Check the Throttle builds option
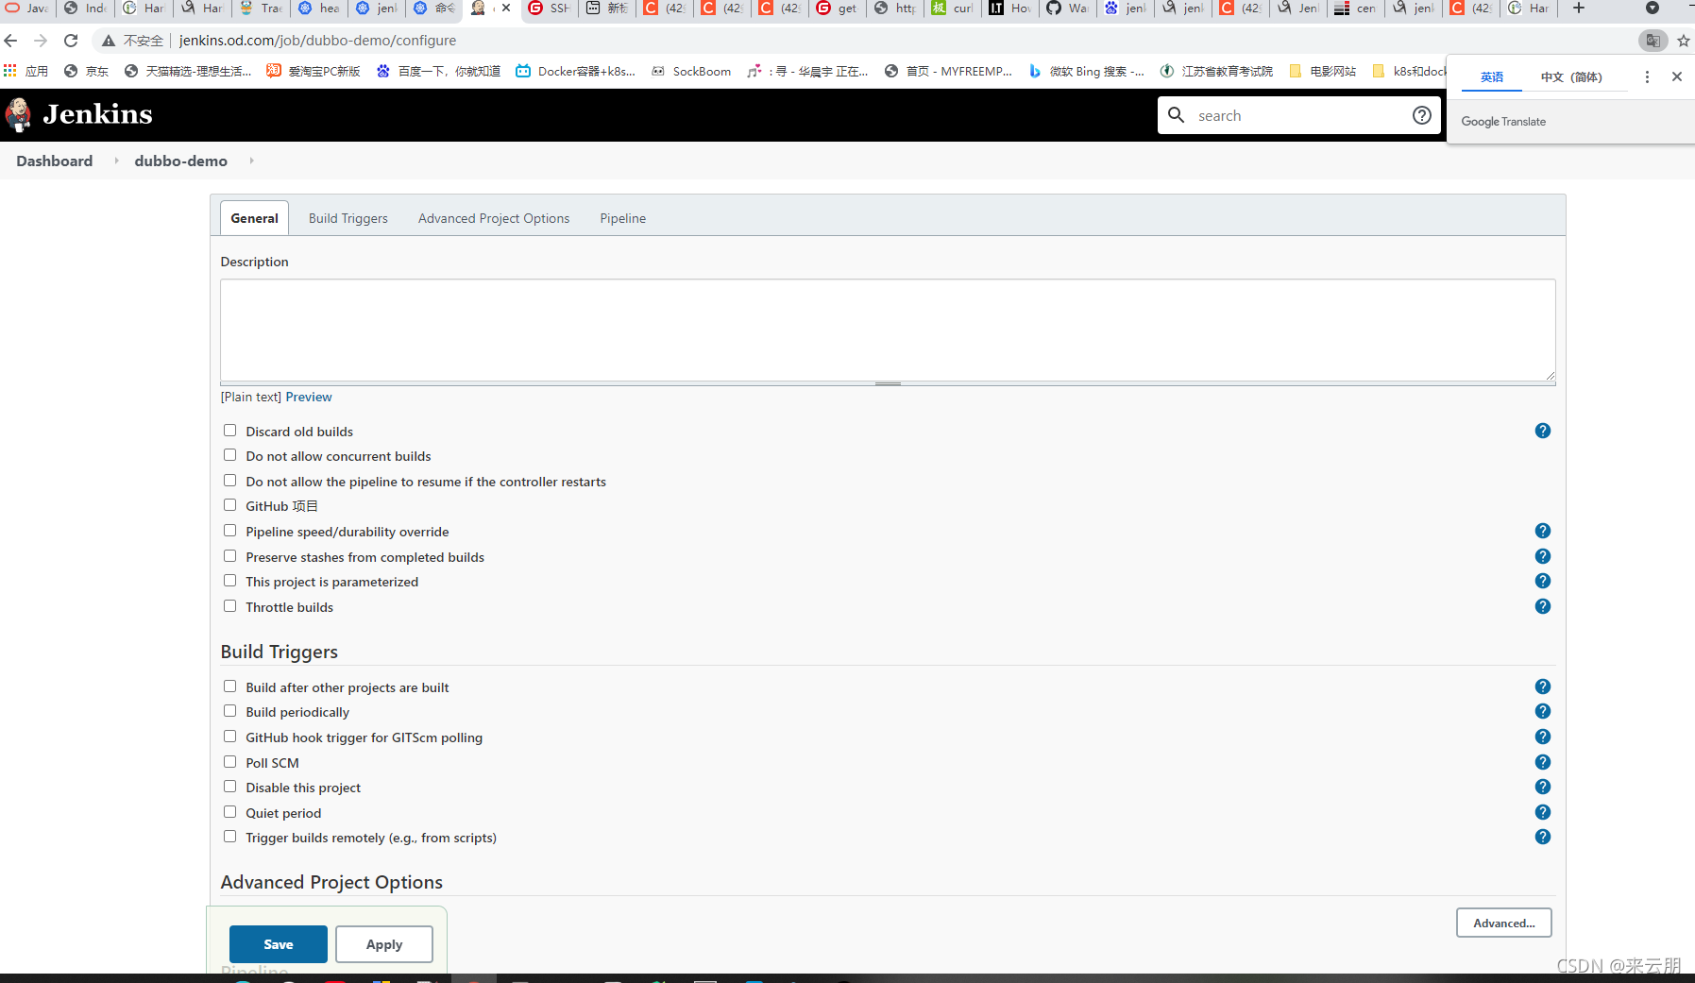 pos(229,606)
